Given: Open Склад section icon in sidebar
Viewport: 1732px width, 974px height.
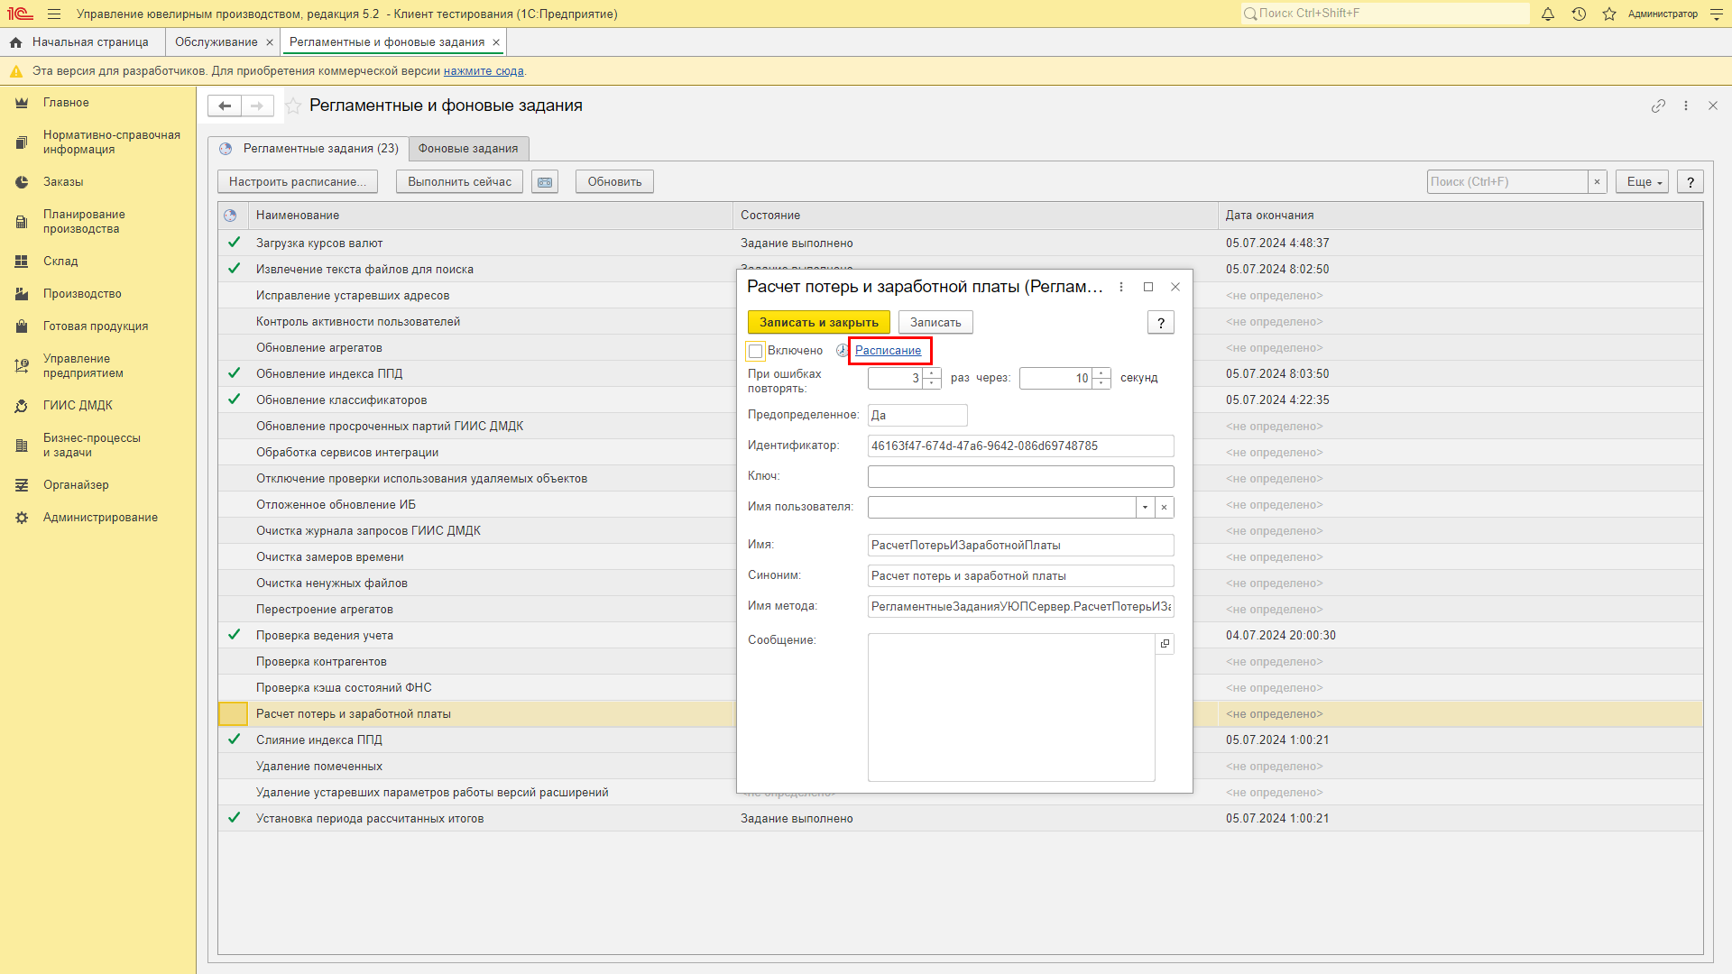Looking at the screenshot, I should (x=22, y=262).
